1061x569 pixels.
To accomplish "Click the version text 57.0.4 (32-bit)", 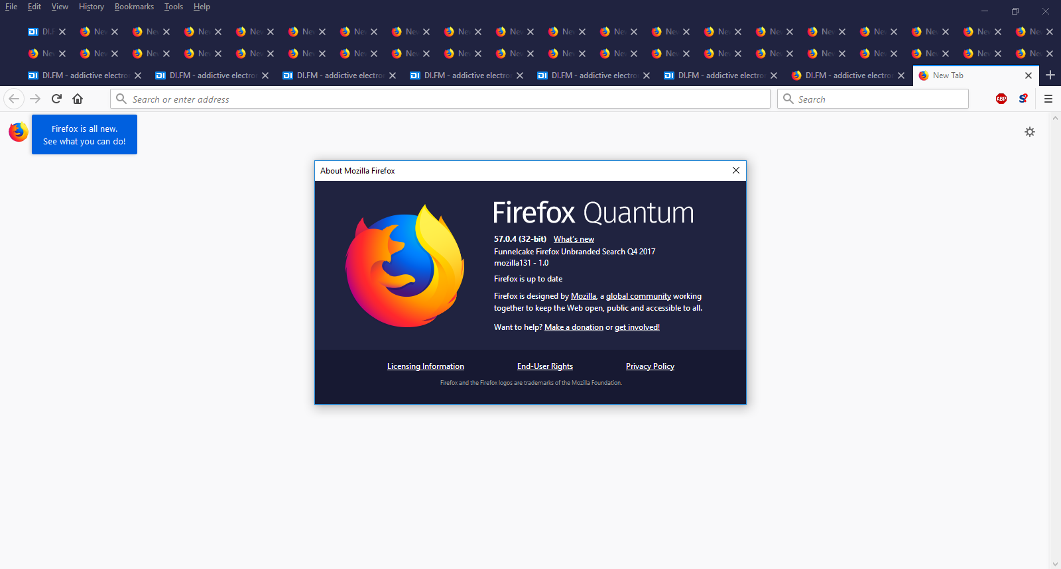I will (520, 239).
